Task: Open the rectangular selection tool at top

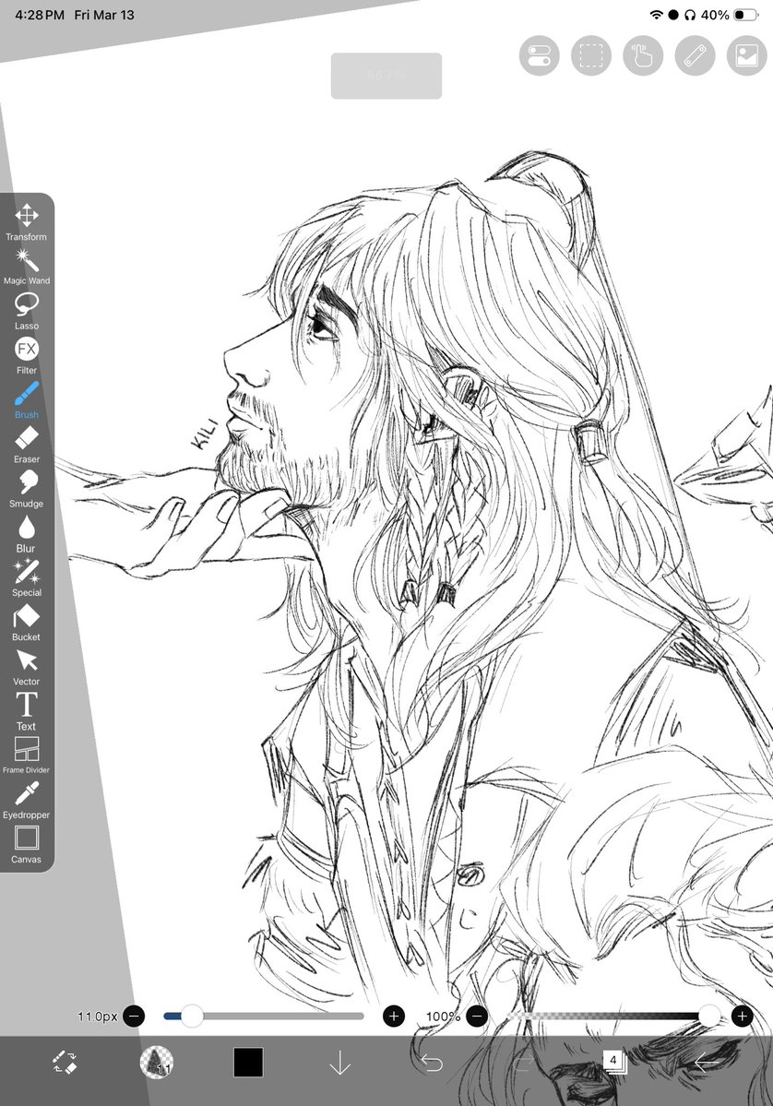Action: click(591, 55)
